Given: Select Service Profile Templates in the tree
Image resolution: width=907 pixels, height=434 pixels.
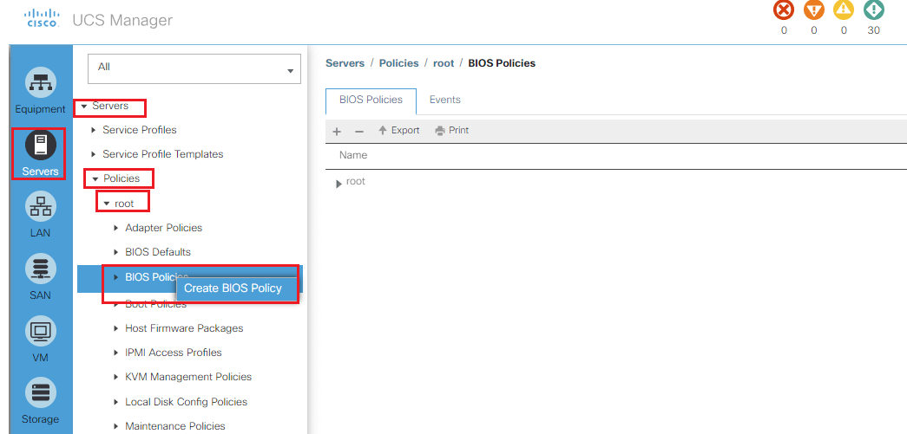Looking at the screenshot, I should click(162, 155).
